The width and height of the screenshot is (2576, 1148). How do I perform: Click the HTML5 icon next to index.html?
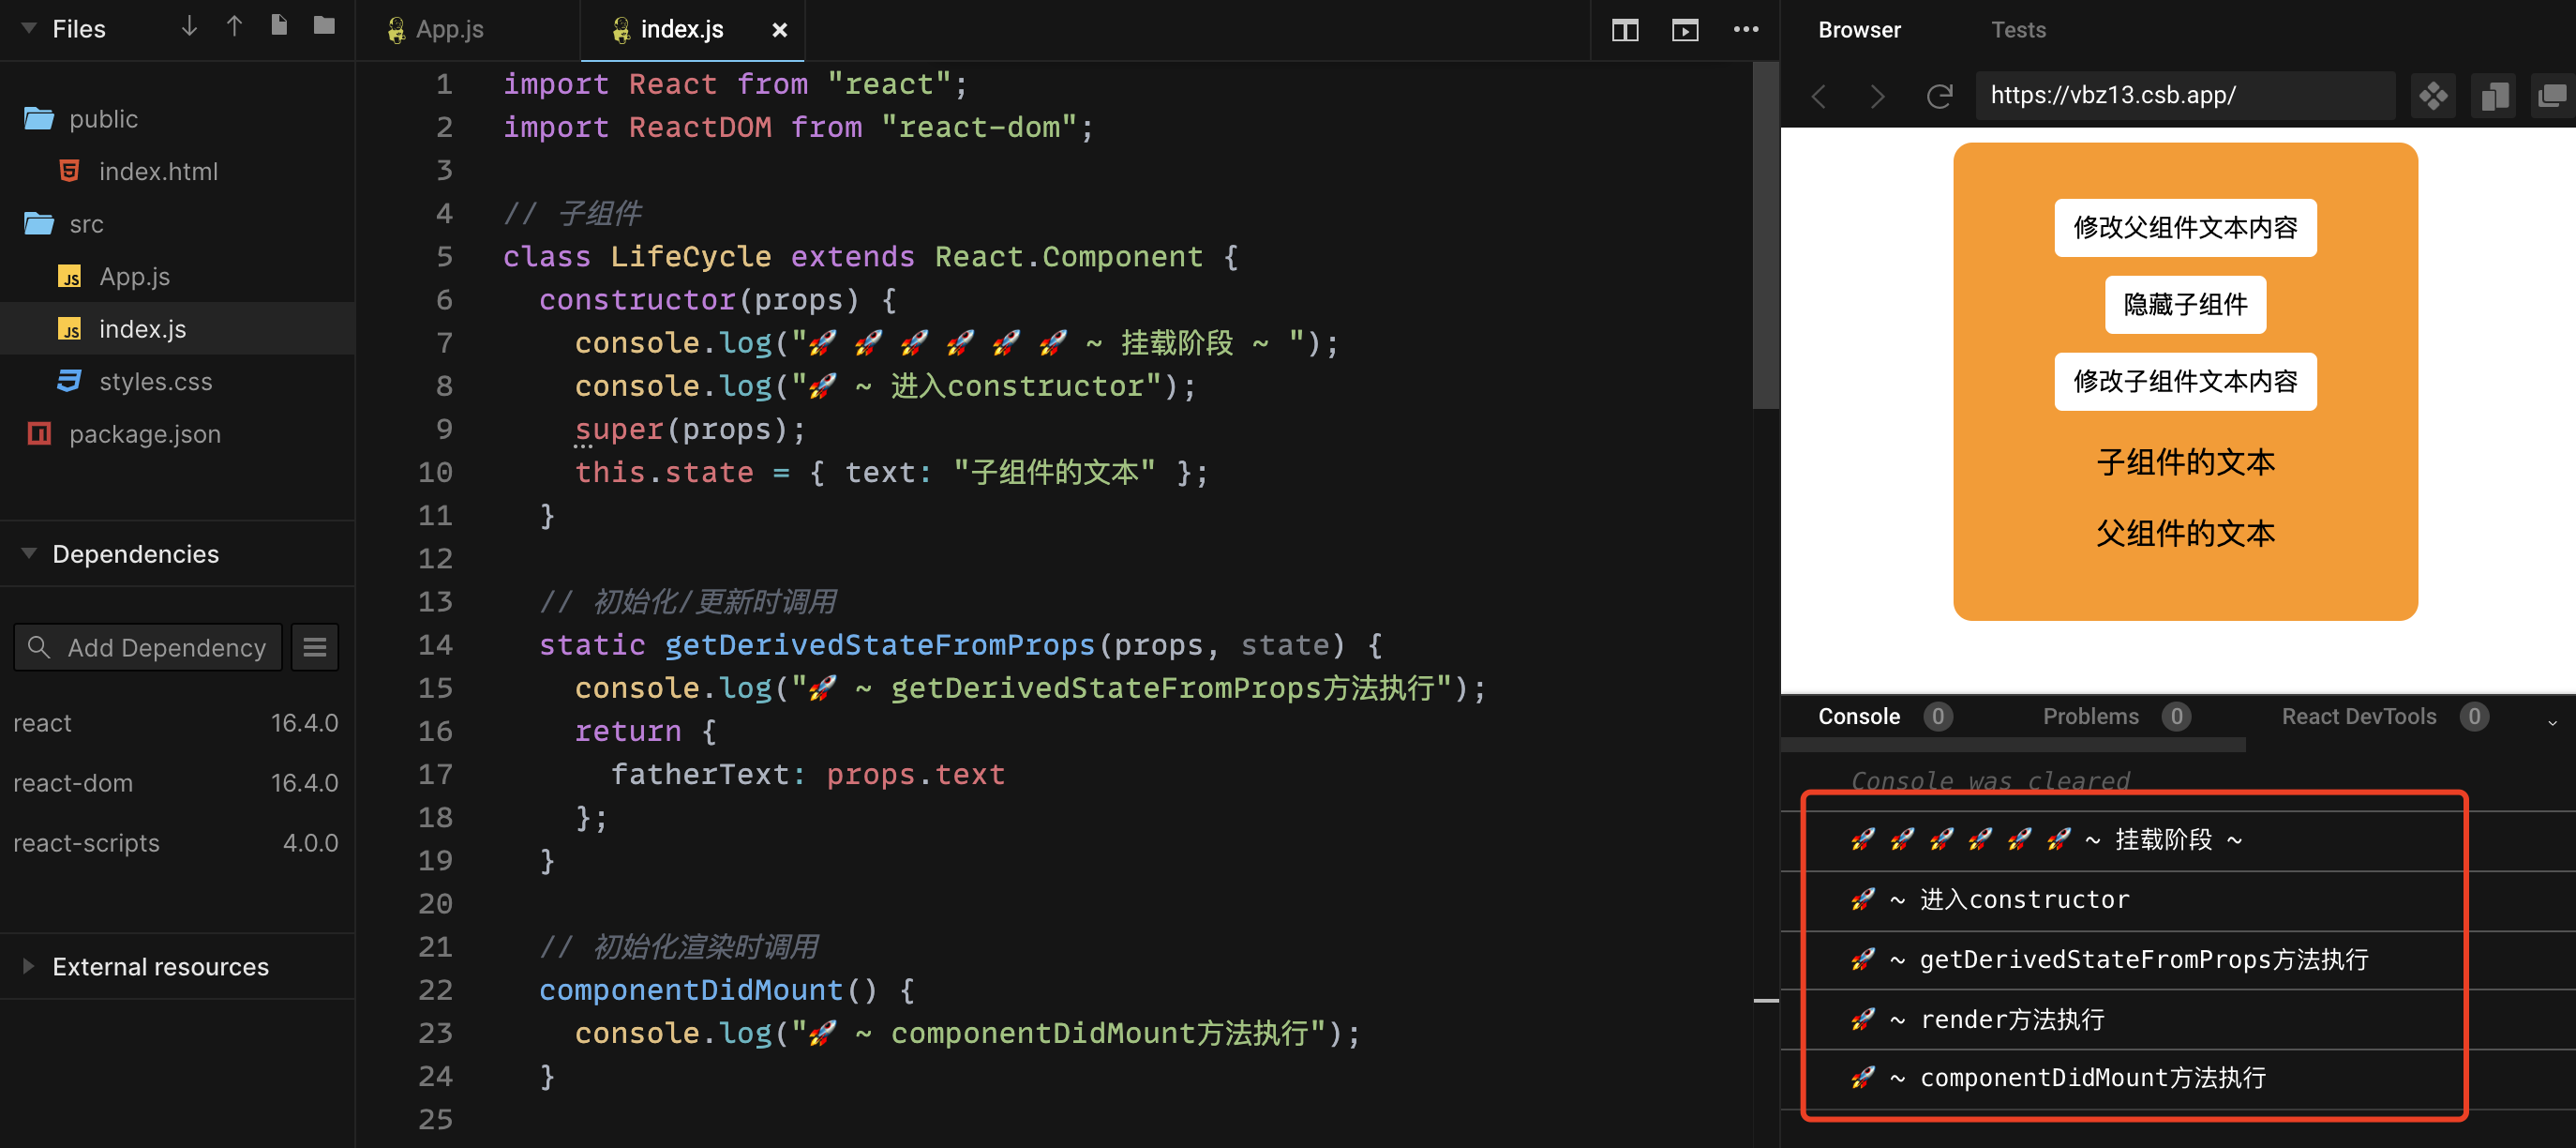point(69,171)
